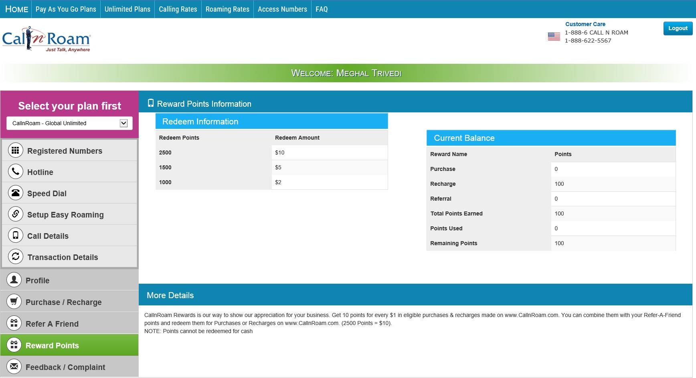Click the 2500 redeem points cell
Viewport: 696px width, 378px height.
[214, 152]
